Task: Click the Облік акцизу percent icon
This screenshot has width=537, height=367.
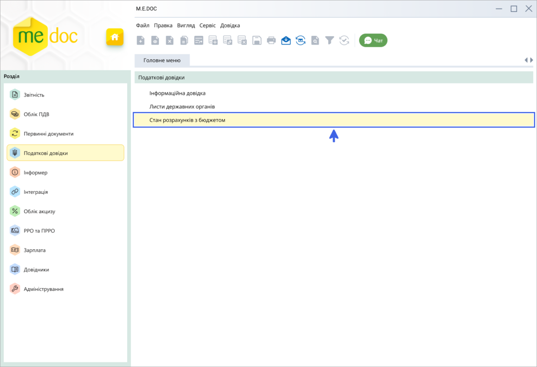Action: 15,211
